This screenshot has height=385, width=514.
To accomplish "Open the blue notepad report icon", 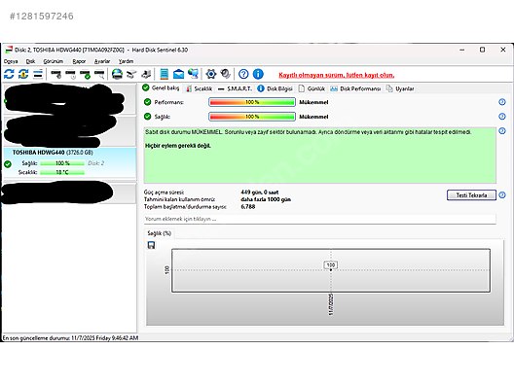I will tap(164, 74).
